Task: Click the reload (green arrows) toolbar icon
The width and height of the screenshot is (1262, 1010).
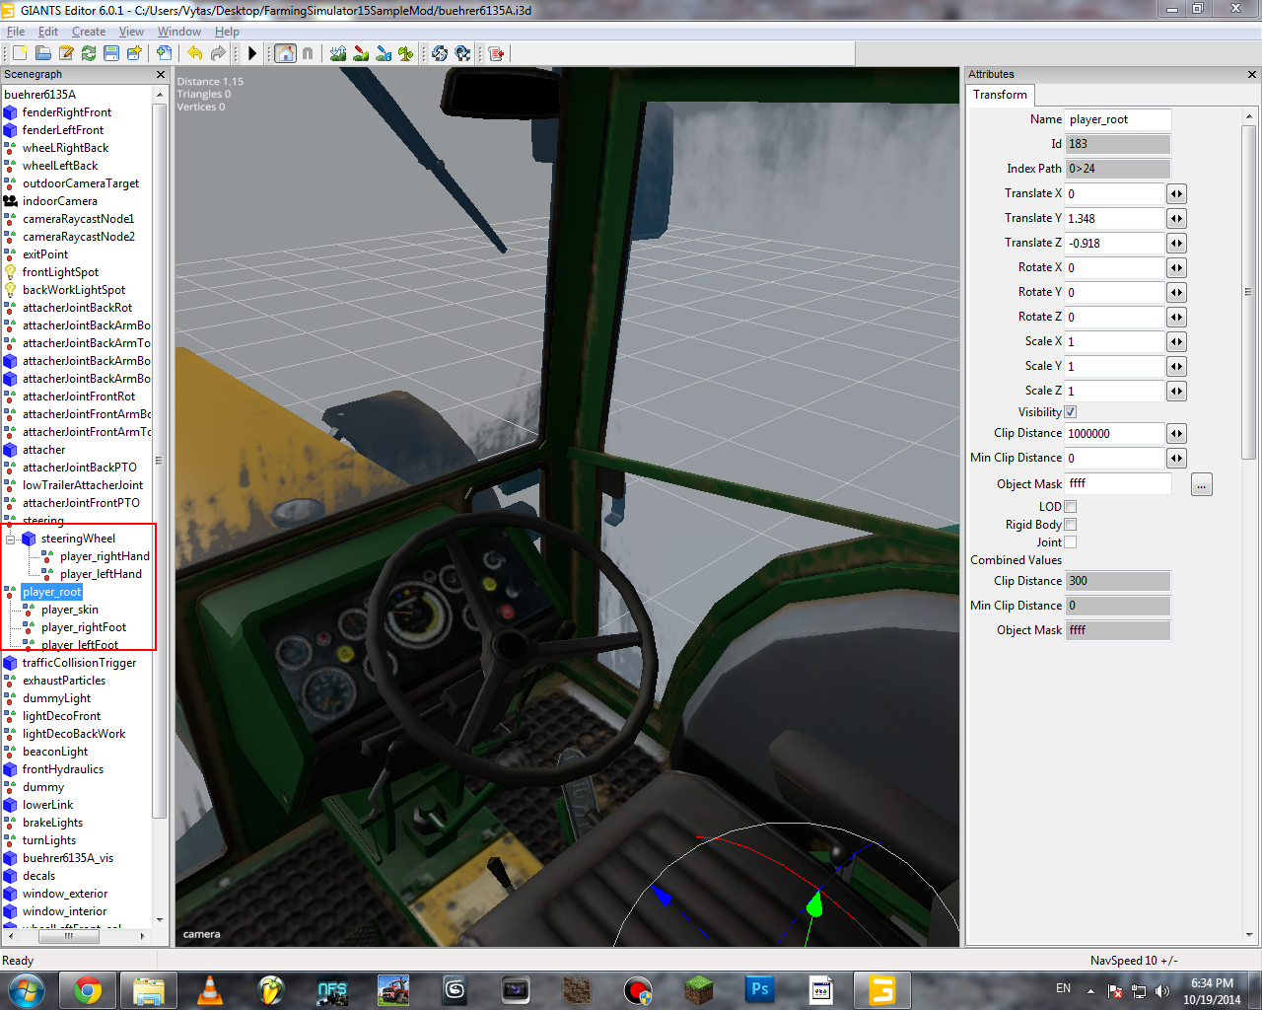Action: 89,53
